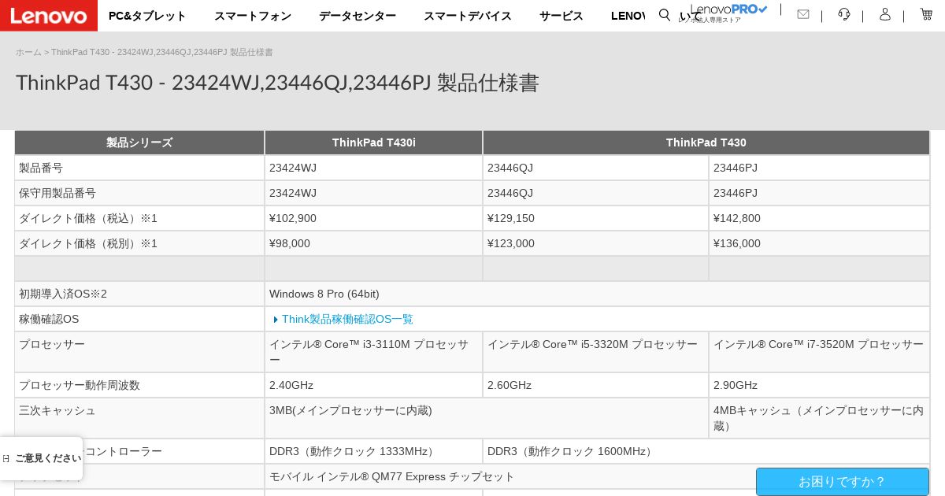
Task: Select the QM77 Express chipset cell
Action: point(597,476)
